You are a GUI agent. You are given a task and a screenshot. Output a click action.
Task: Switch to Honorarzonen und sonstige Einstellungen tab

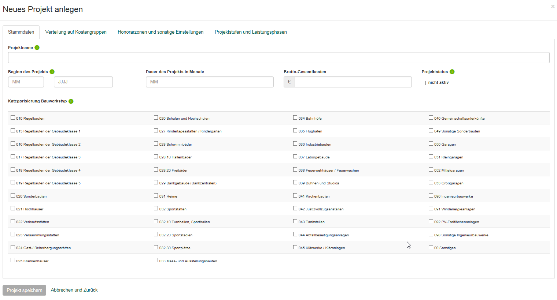pos(161,32)
